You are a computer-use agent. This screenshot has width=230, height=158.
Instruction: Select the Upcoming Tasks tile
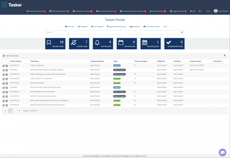[151, 44]
